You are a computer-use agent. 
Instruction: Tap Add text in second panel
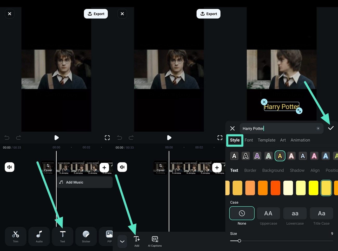click(137, 241)
